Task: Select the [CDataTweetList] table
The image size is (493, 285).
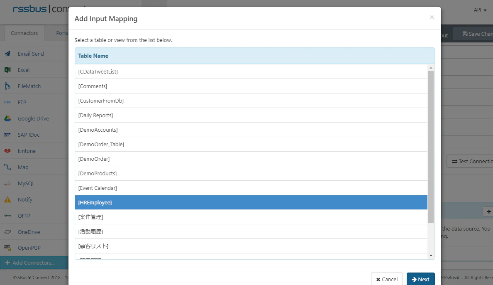Action: click(x=251, y=71)
